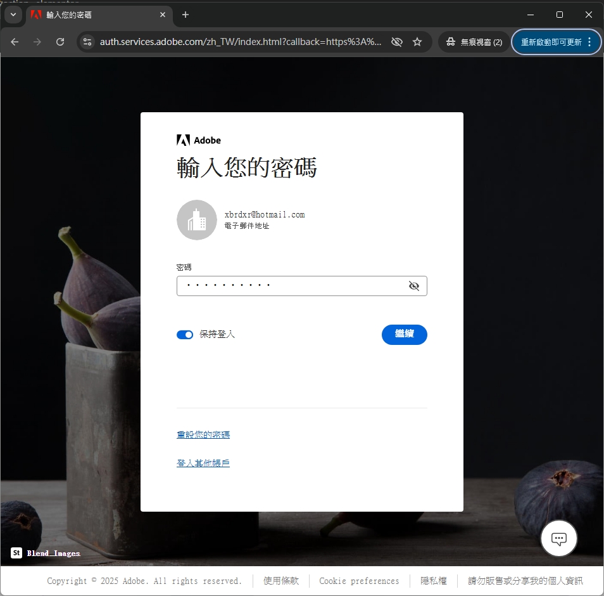Go back using the browser back arrow

pos(15,42)
